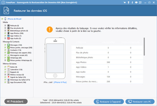The height and width of the screenshot is (106, 157).
Task: Select Messagerie vocale (43) in sidebar
Action: [x=19, y=55]
